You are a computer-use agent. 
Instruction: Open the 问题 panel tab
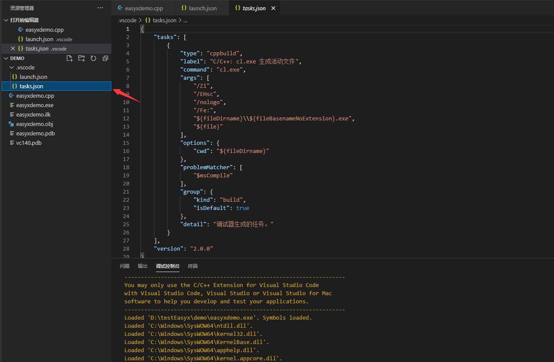[125, 266]
